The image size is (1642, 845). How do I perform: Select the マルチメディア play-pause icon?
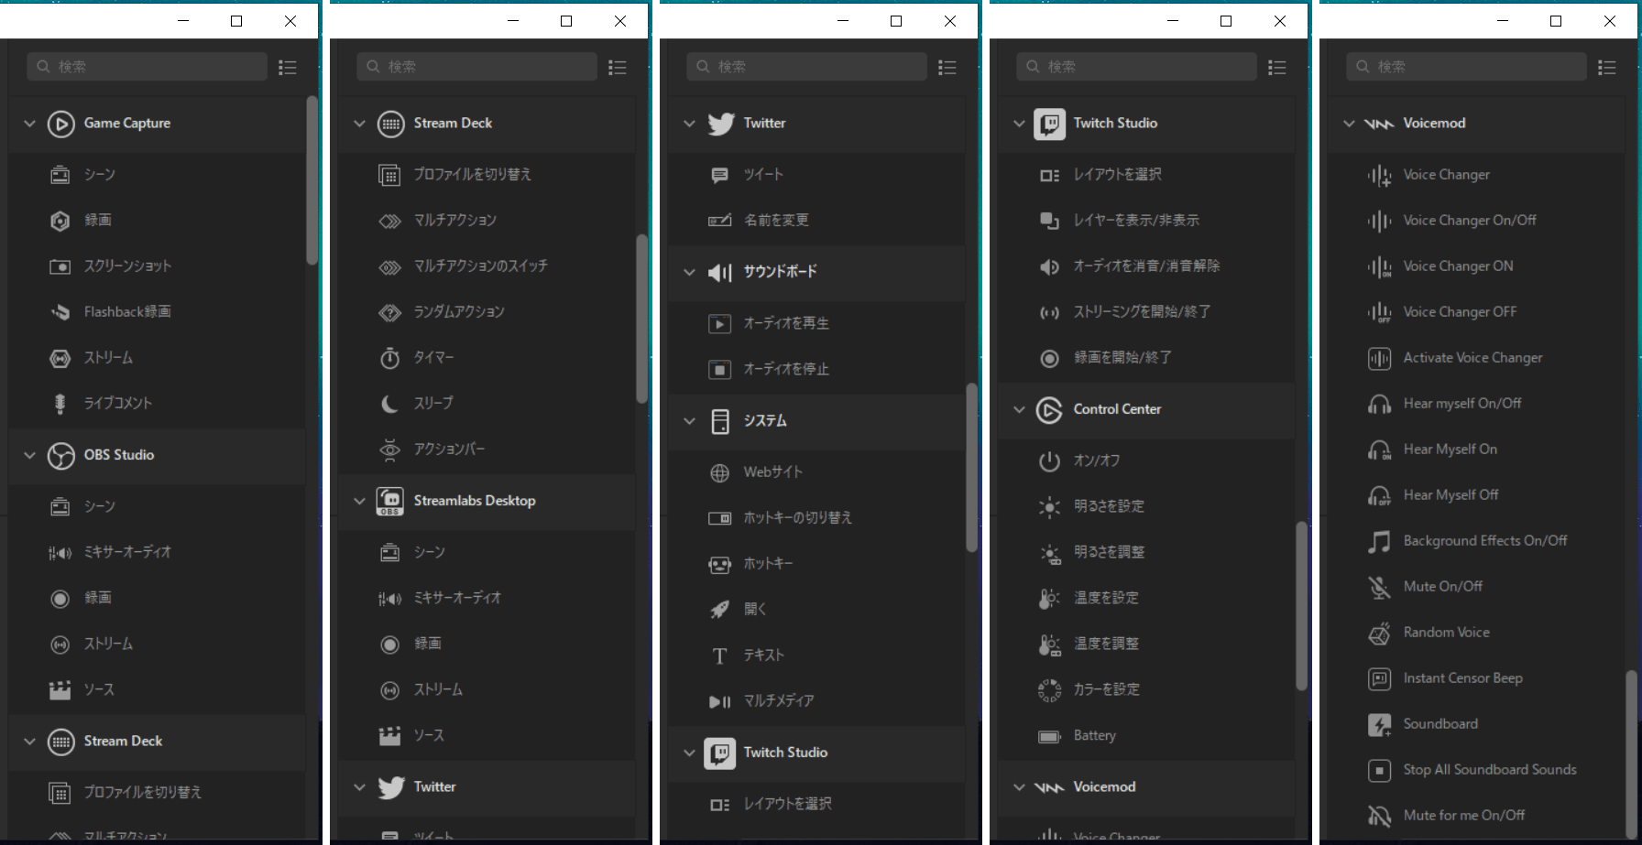click(x=719, y=701)
